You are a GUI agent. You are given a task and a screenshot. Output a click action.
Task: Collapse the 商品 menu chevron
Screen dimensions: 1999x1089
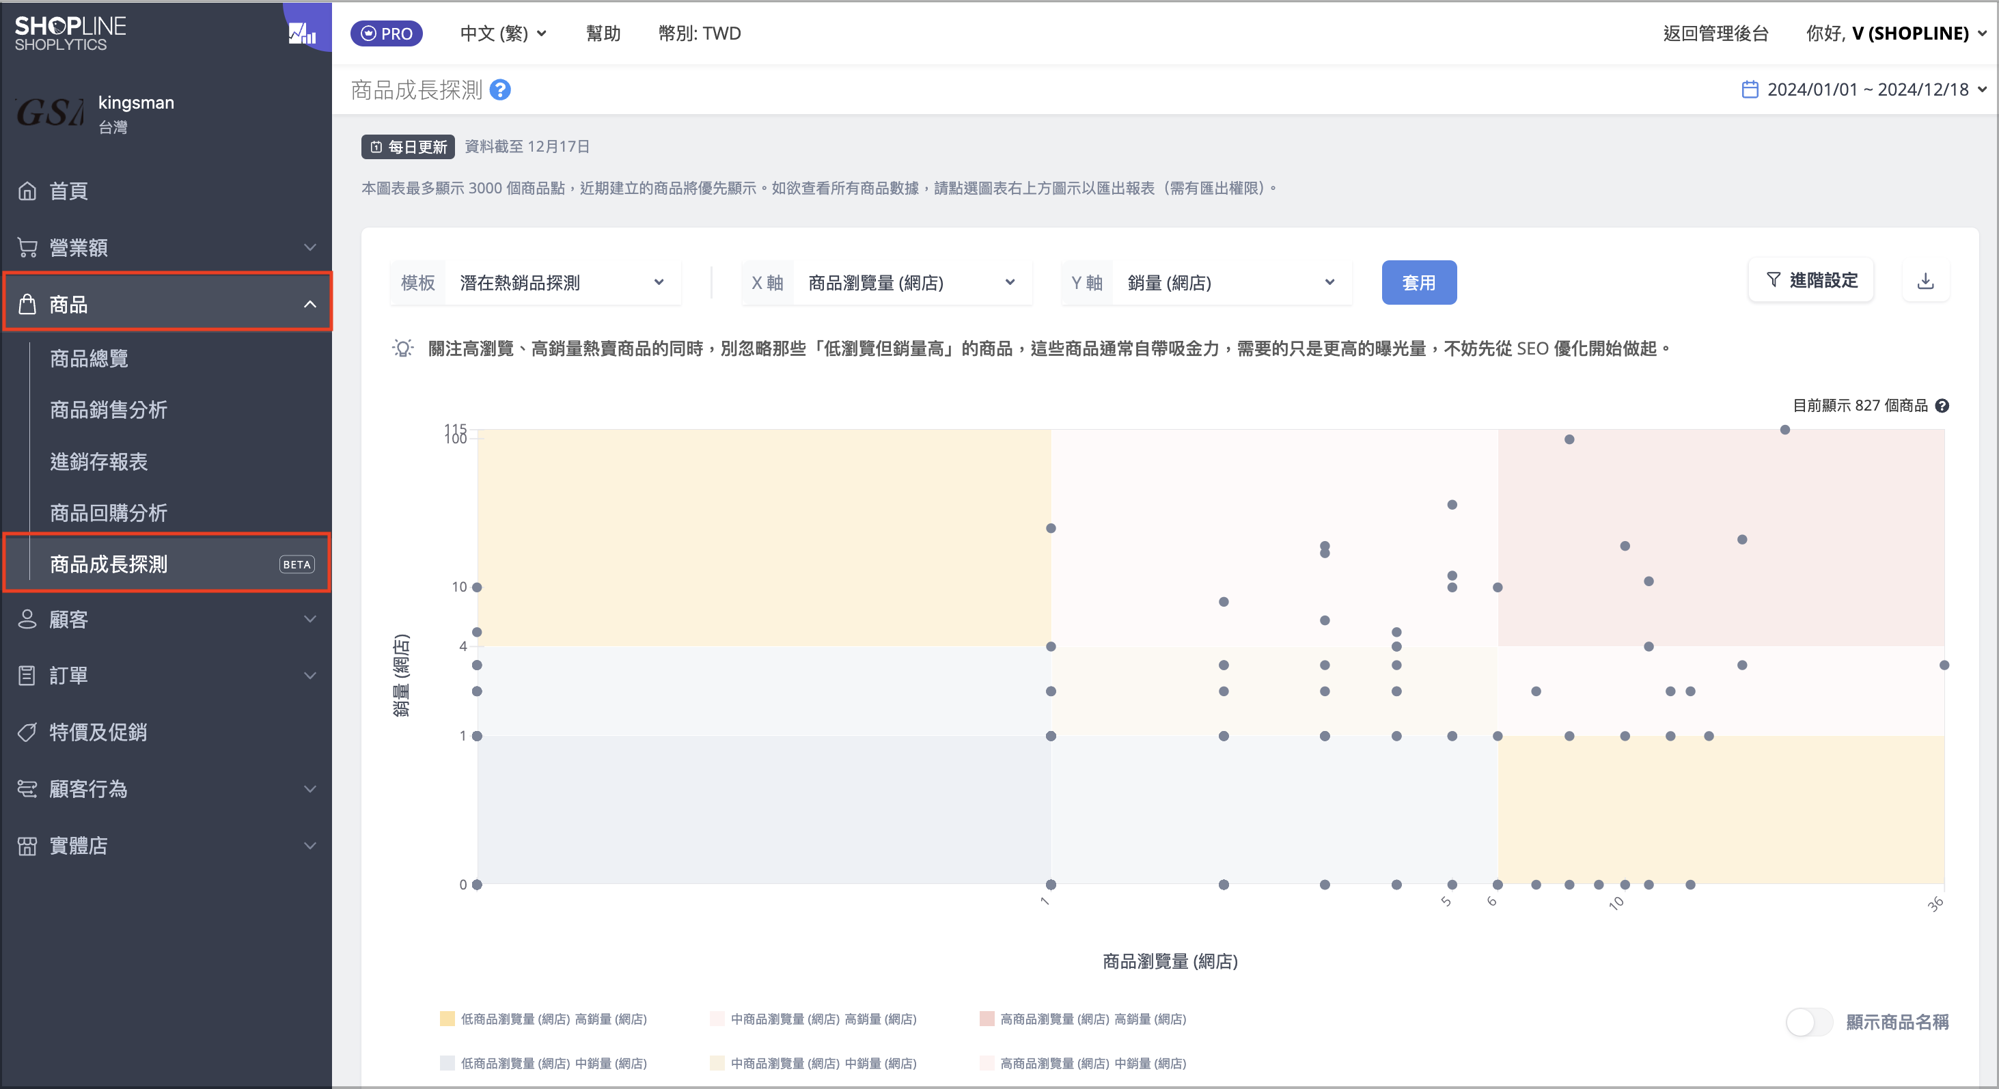[309, 304]
